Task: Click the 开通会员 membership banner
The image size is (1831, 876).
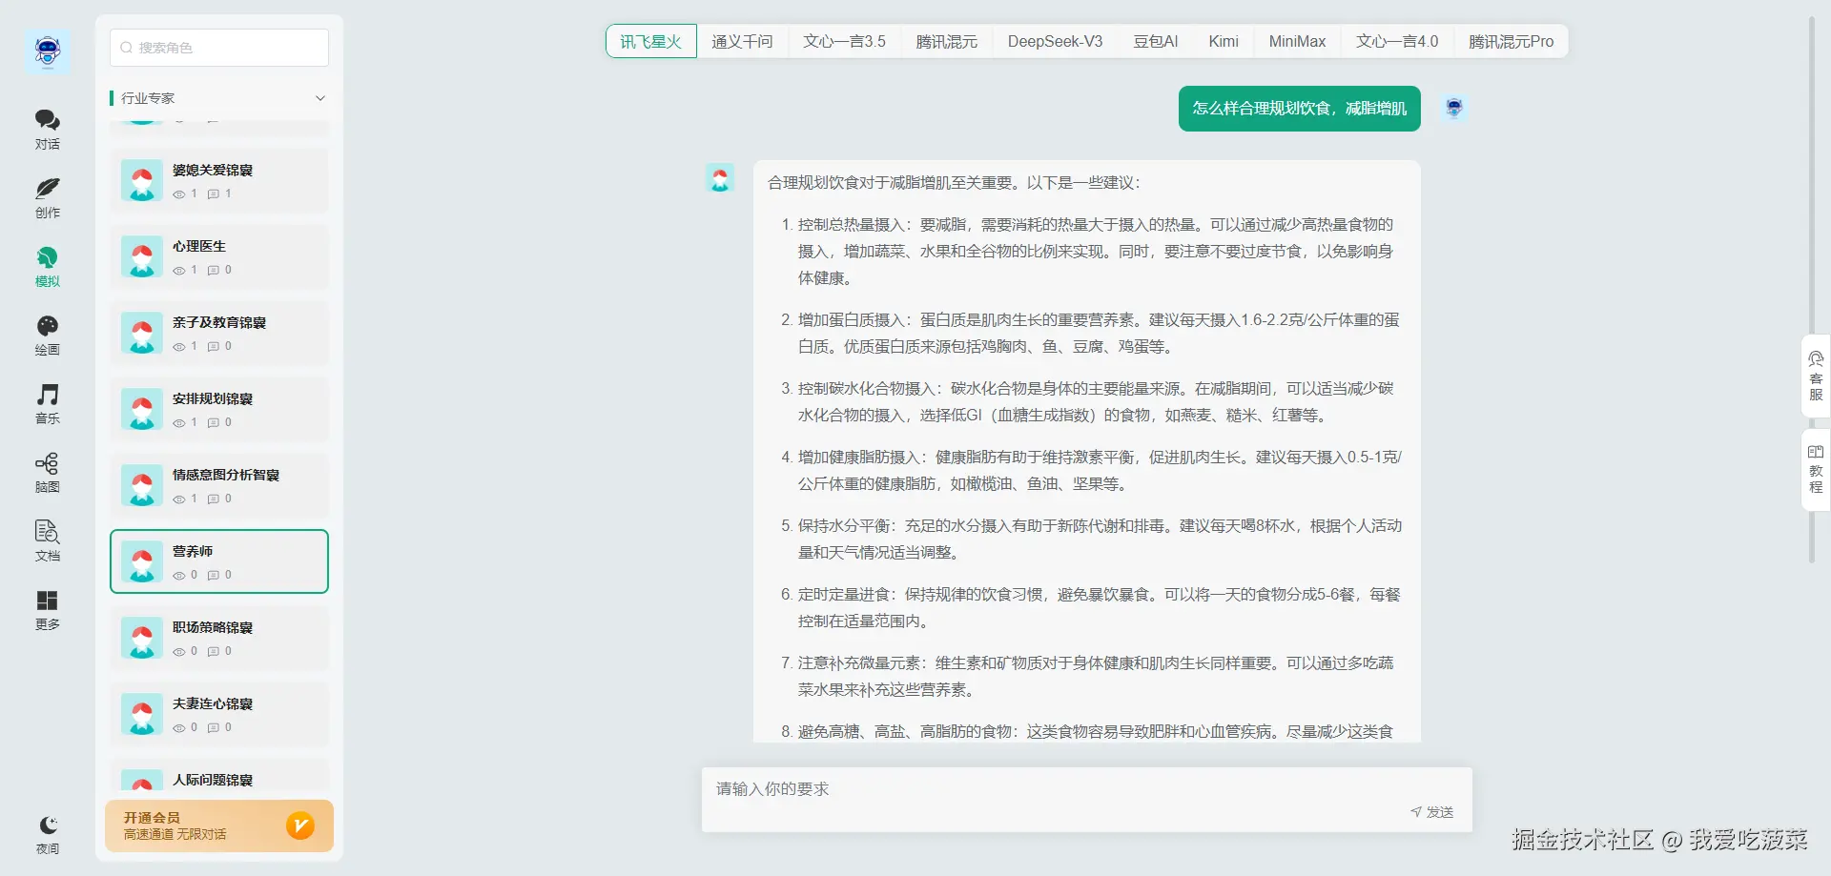Action: (219, 825)
